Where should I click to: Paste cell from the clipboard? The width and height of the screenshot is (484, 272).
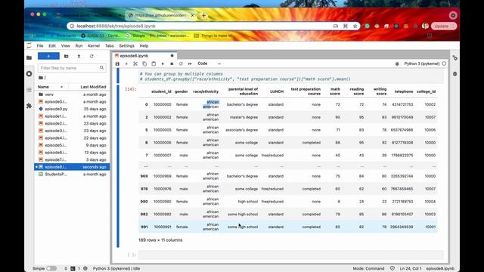click(x=154, y=63)
